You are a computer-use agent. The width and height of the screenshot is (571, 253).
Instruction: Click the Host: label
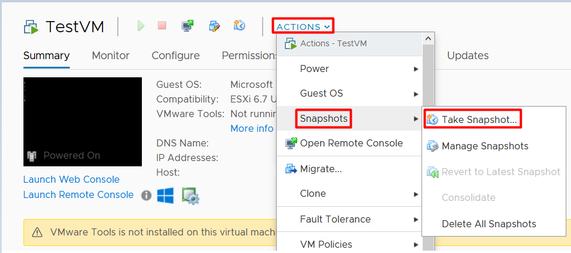coord(168,172)
